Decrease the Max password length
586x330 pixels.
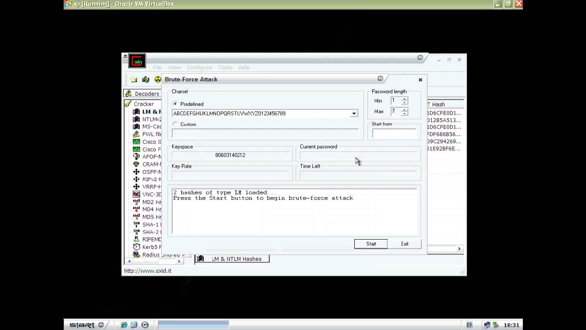(404, 113)
